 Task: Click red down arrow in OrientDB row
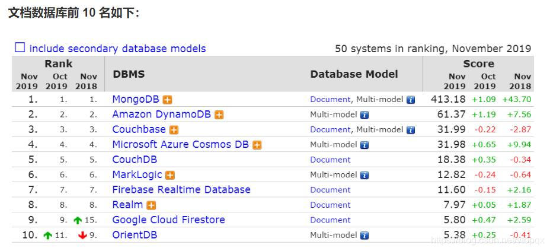[82, 236]
